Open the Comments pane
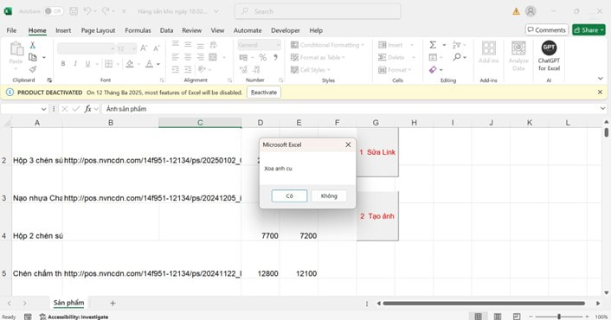Image resolution: width=611 pixels, height=320 pixels. [x=547, y=30]
